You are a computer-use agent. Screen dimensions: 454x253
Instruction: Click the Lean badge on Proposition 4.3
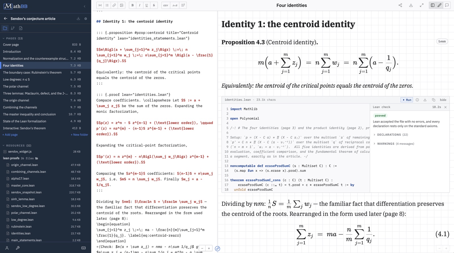pos(442,41)
